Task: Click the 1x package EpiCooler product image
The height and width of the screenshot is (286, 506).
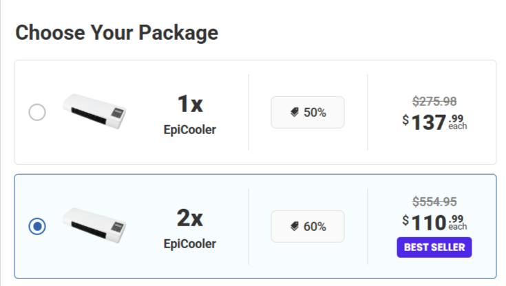Action: click(x=95, y=112)
